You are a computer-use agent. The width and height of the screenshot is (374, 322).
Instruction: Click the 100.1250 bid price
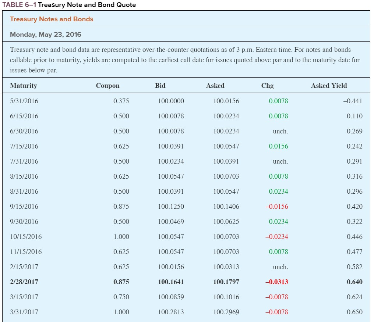pos(171,207)
